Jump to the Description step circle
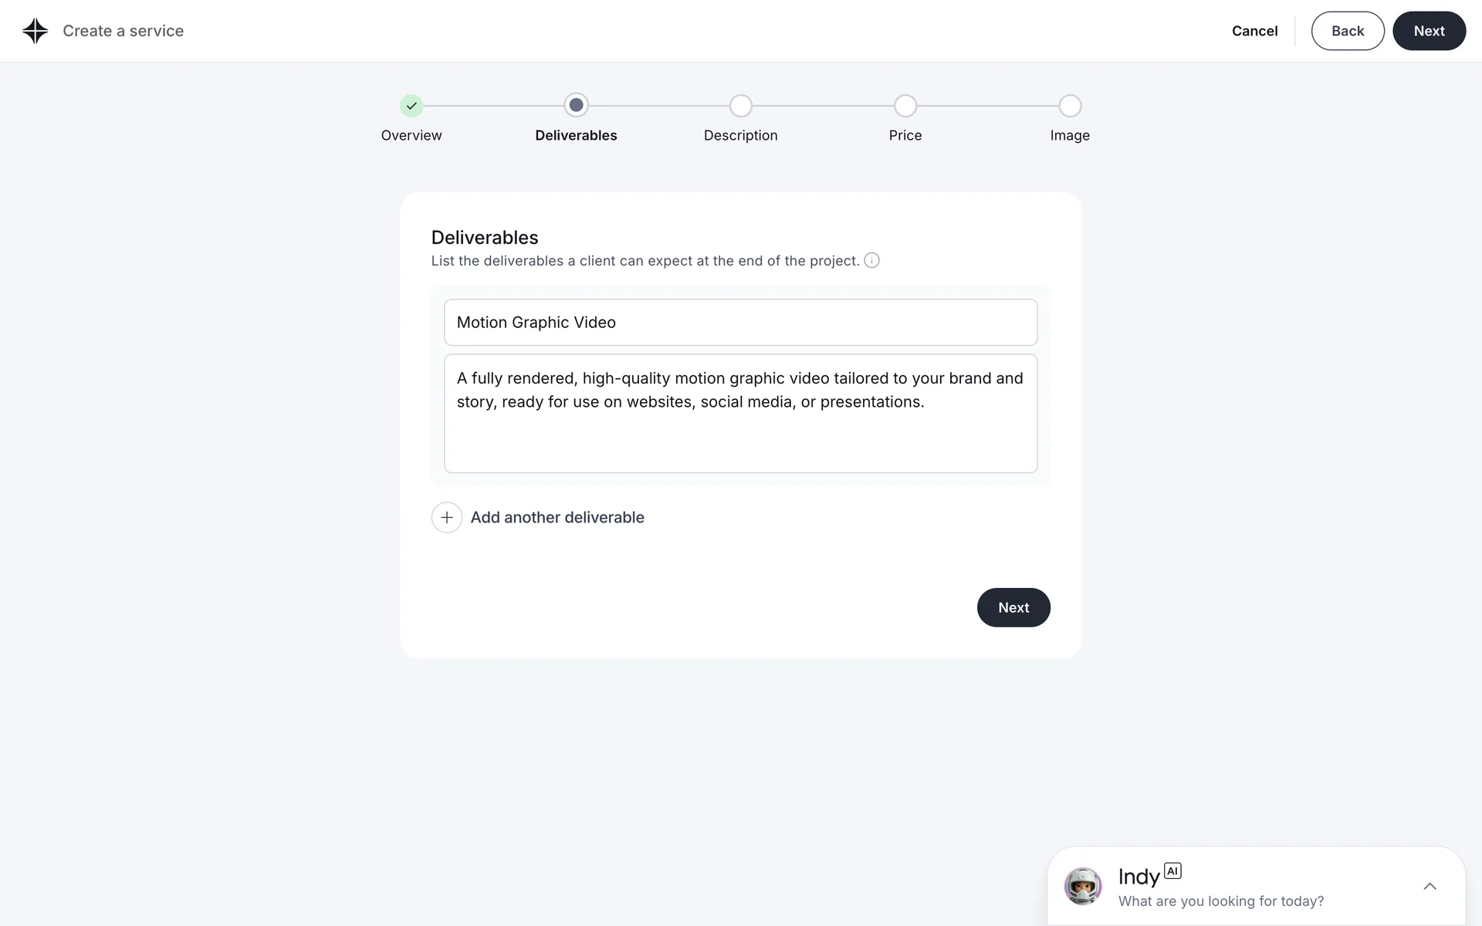The width and height of the screenshot is (1482, 926). coord(740,106)
